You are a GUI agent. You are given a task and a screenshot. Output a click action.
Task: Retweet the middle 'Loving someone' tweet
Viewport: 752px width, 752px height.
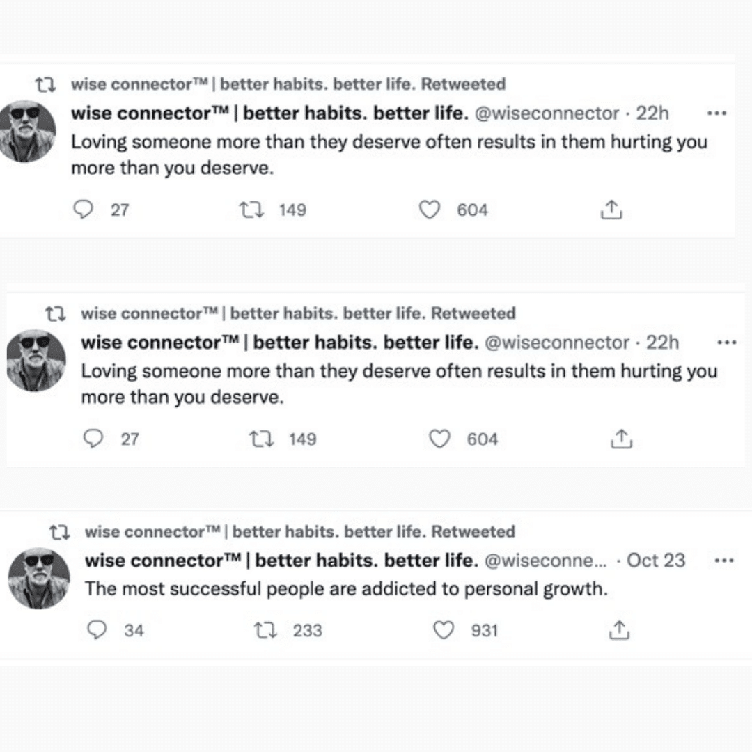tap(259, 439)
